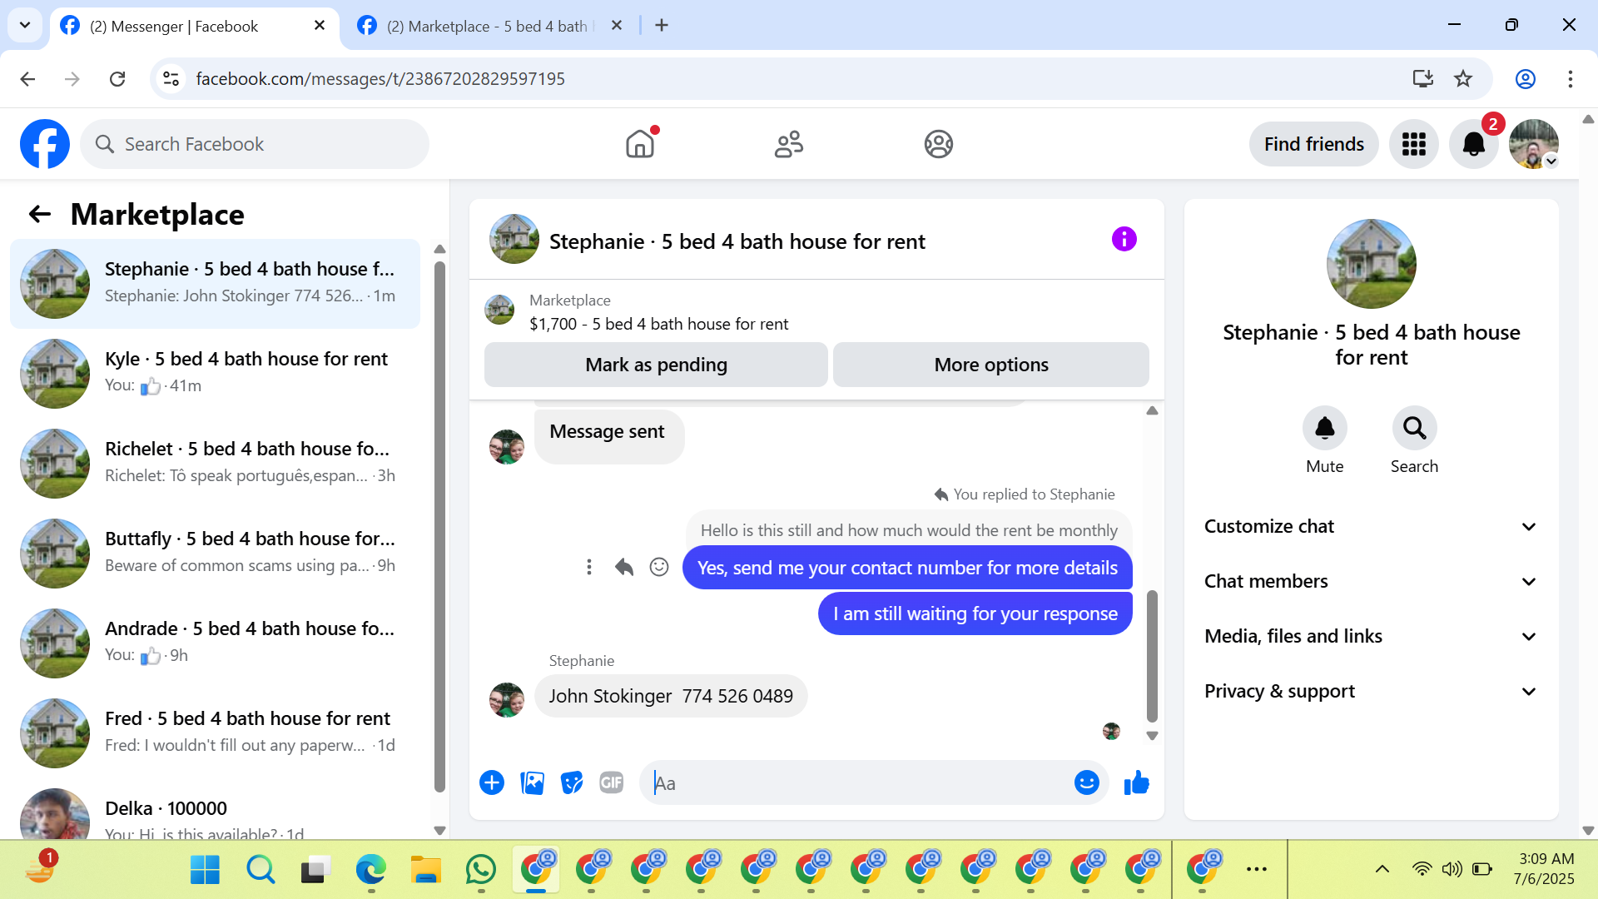Viewport: 1598px width, 899px height.
Task: Expand Media, files and links section
Action: [x=1371, y=636]
